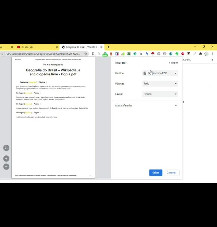Click the address bar file path

[x=43, y=54]
